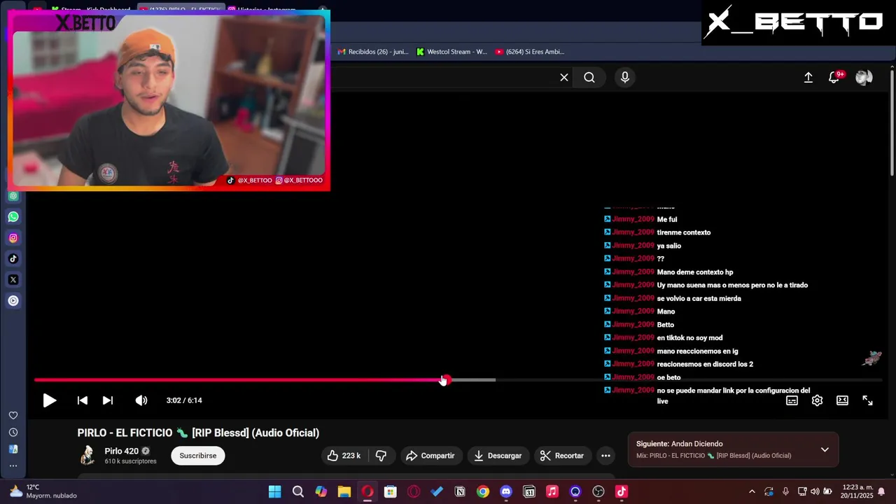Viewport: 896px width, 504px height.
Task: Click the chat message "mano reaccionemos en ig"
Action: (697, 351)
